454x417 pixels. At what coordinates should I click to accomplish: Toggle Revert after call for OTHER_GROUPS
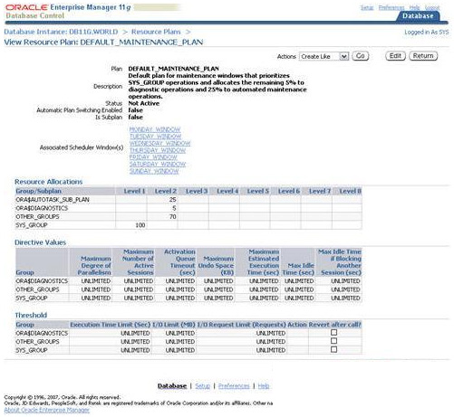(333, 341)
